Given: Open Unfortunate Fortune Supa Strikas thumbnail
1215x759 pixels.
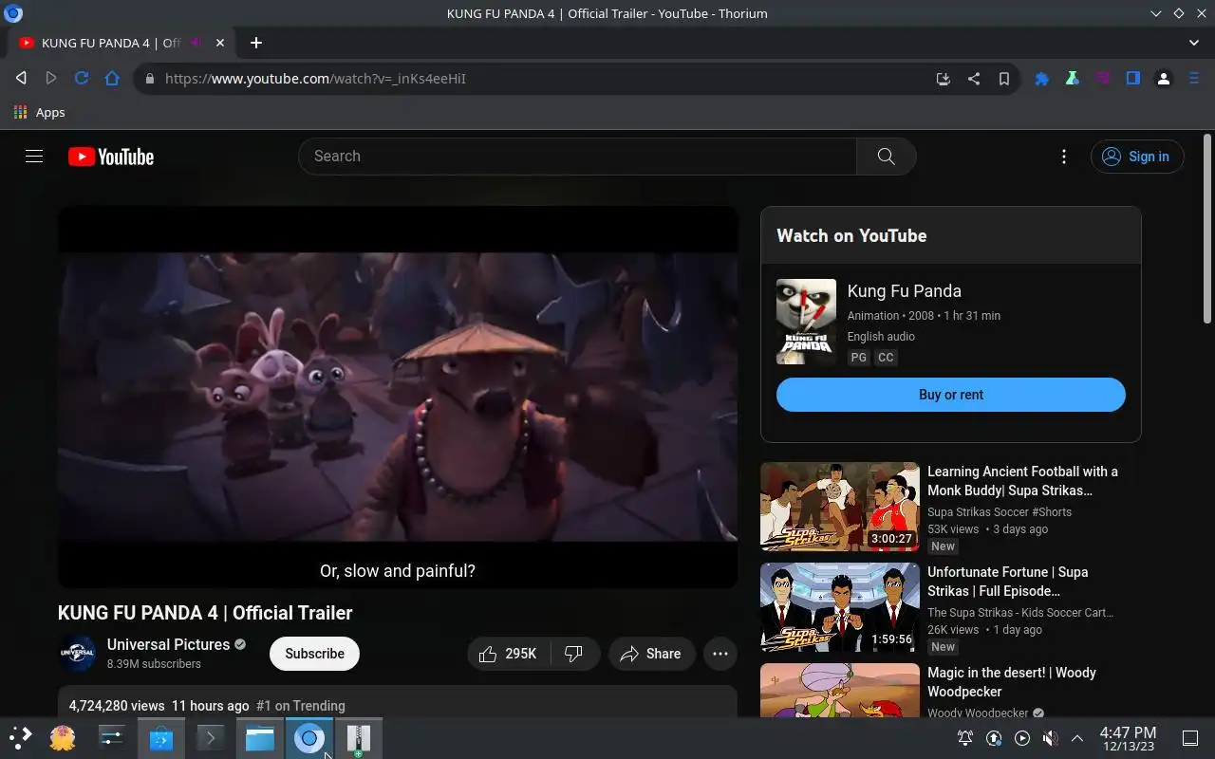Looking at the screenshot, I should pos(840,607).
